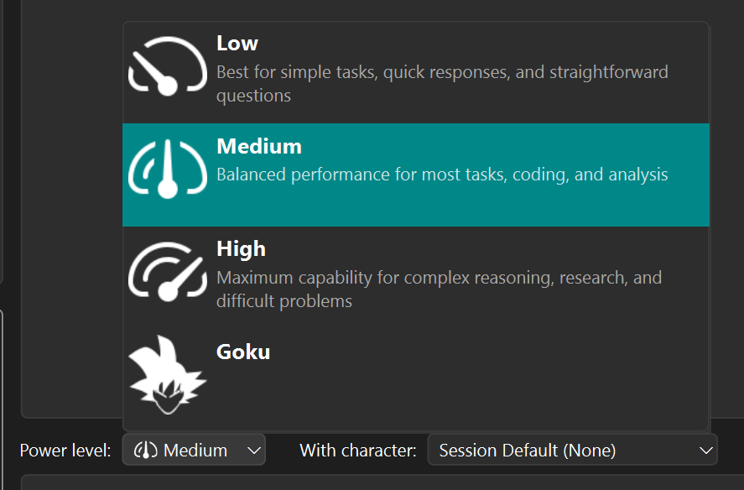Select the Goku power level label
Screen dimensions: 744x490
[243, 352]
